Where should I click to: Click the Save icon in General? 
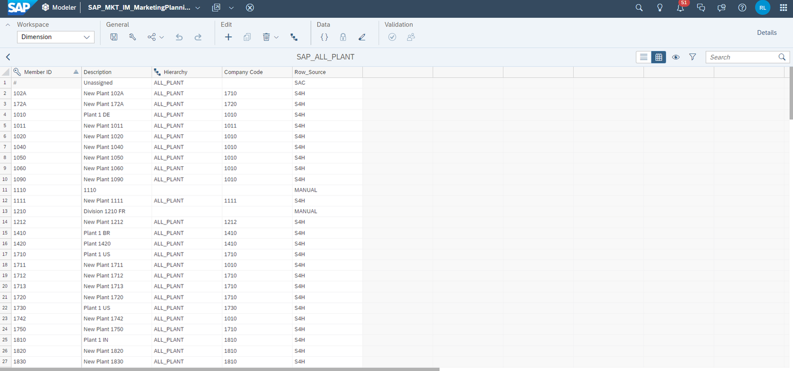click(114, 37)
